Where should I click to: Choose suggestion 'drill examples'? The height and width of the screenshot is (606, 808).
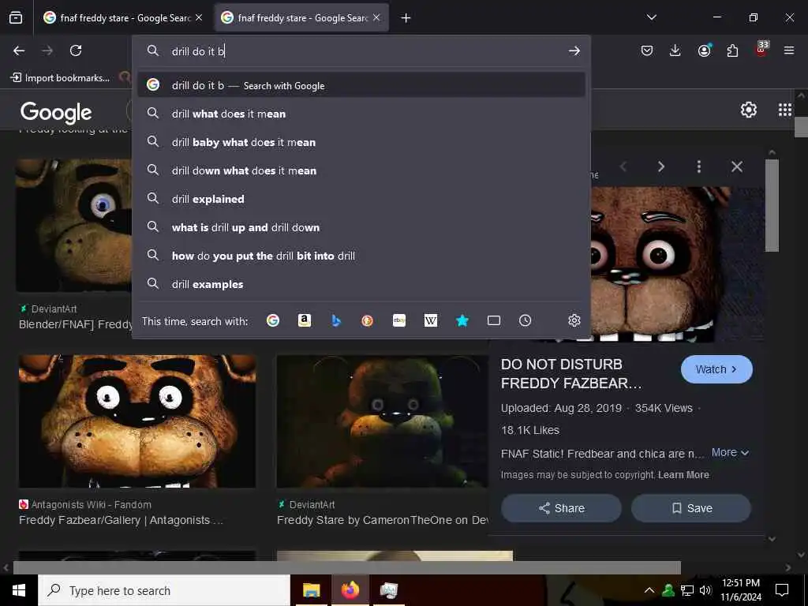click(x=361, y=284)
